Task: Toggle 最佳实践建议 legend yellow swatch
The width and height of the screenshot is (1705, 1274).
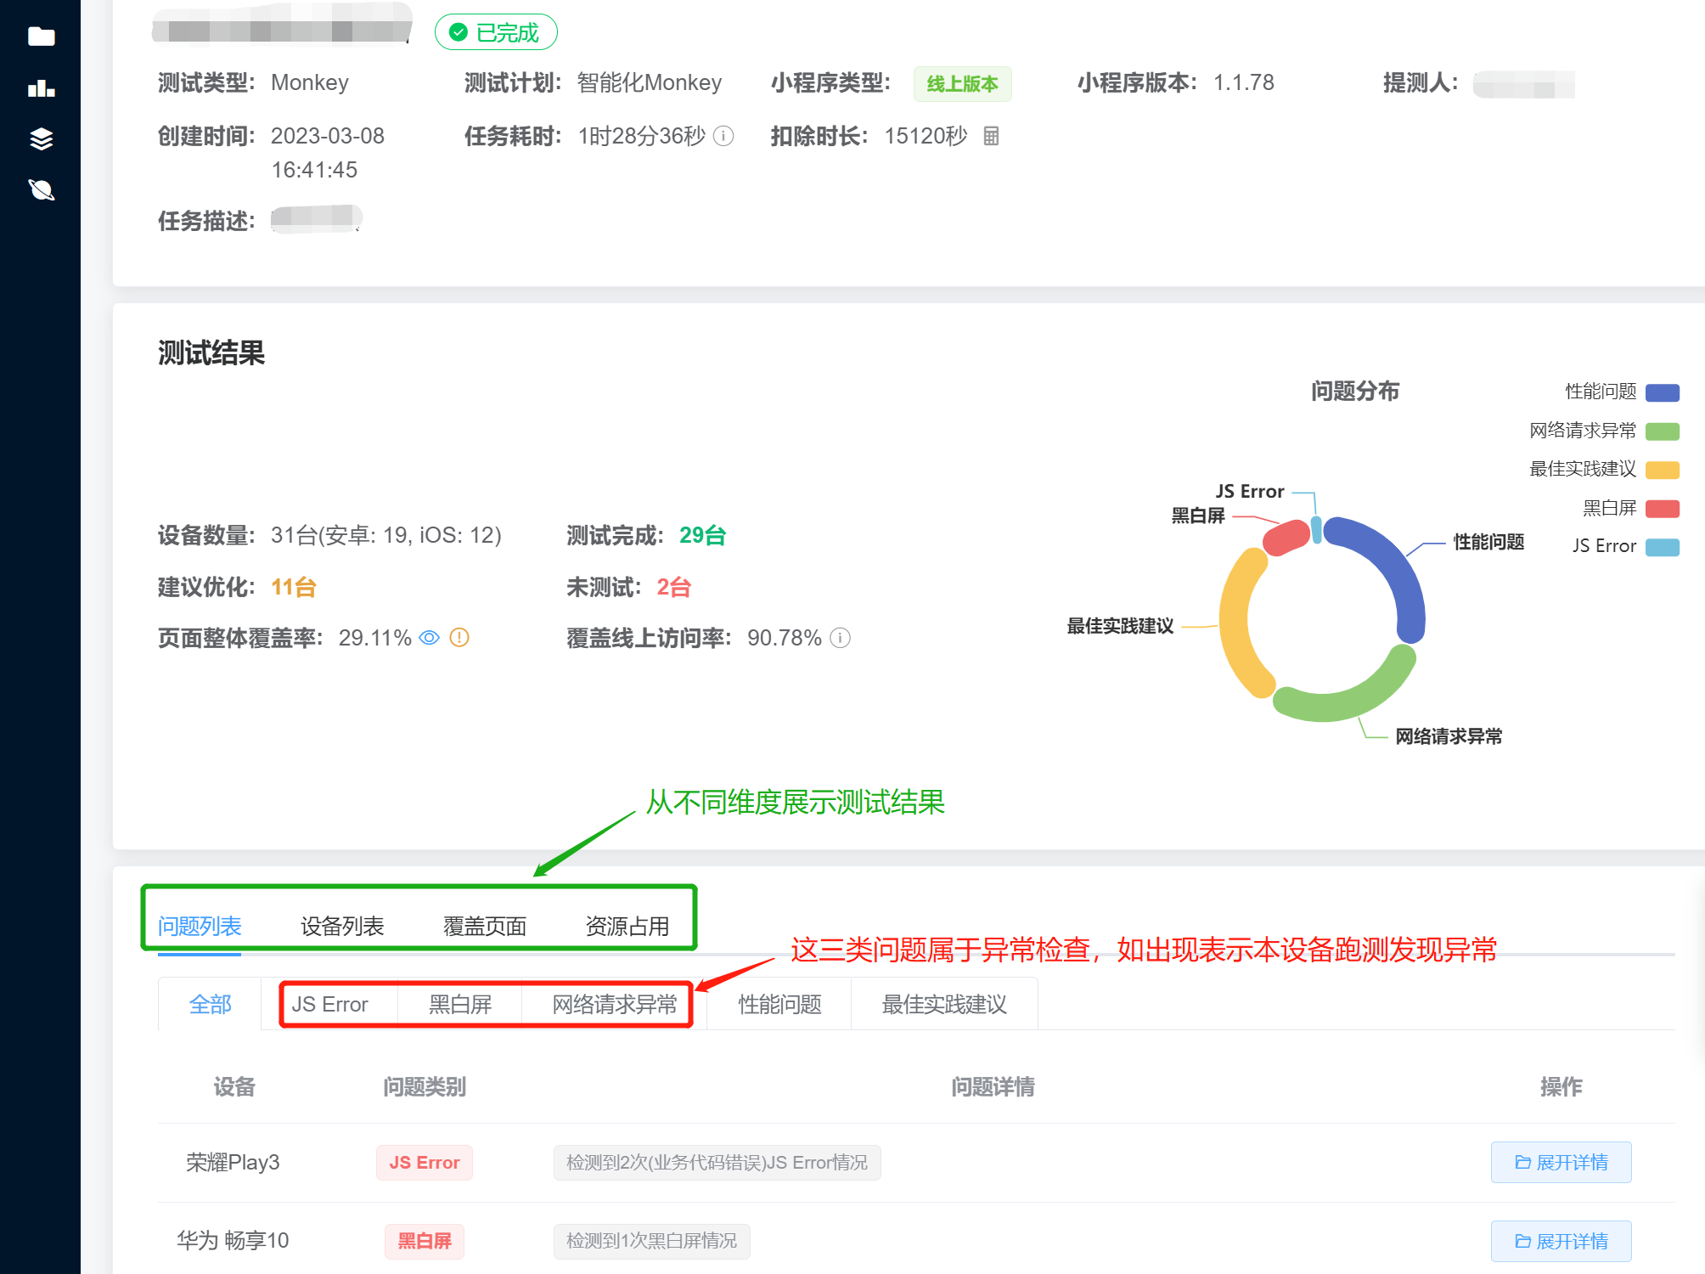Action: [1663, 470]
